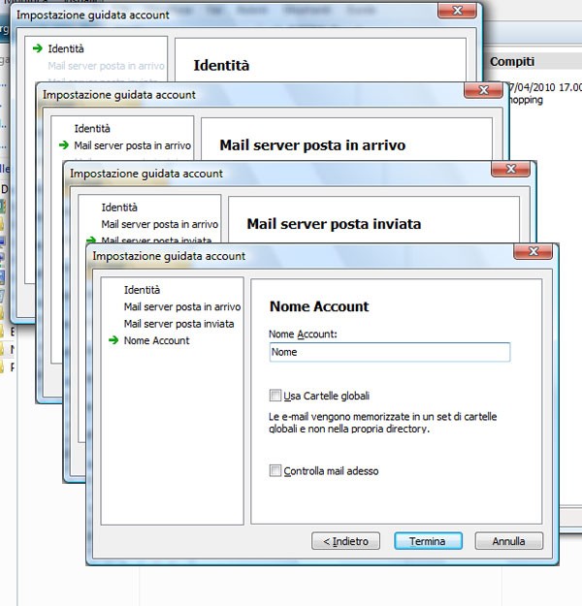Close the Mail server posta in arrivo wizard
The image size is (582, 606).
tap(480, 92)
